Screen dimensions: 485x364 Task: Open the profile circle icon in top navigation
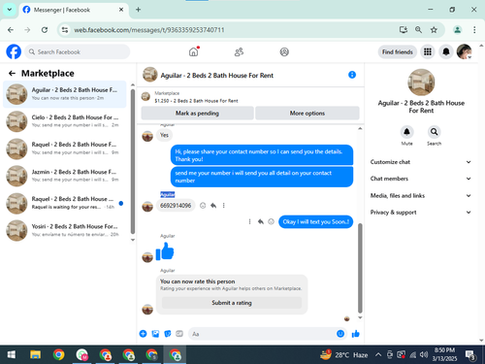[284, 51]
